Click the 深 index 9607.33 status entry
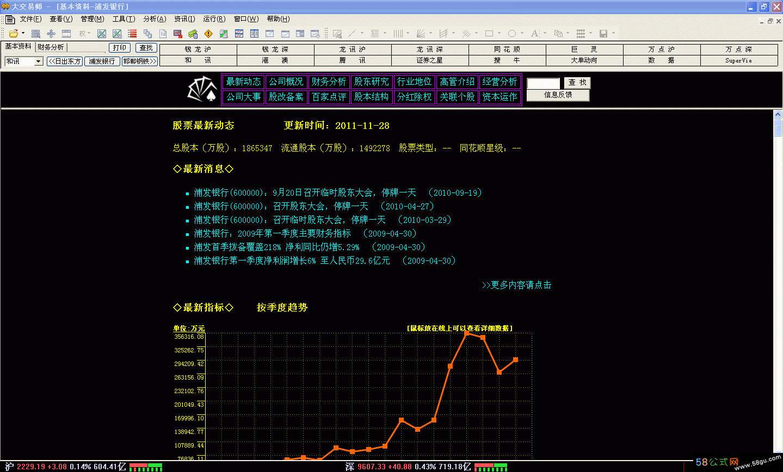Viewport: 783px width, 472px height. point(408,467)
